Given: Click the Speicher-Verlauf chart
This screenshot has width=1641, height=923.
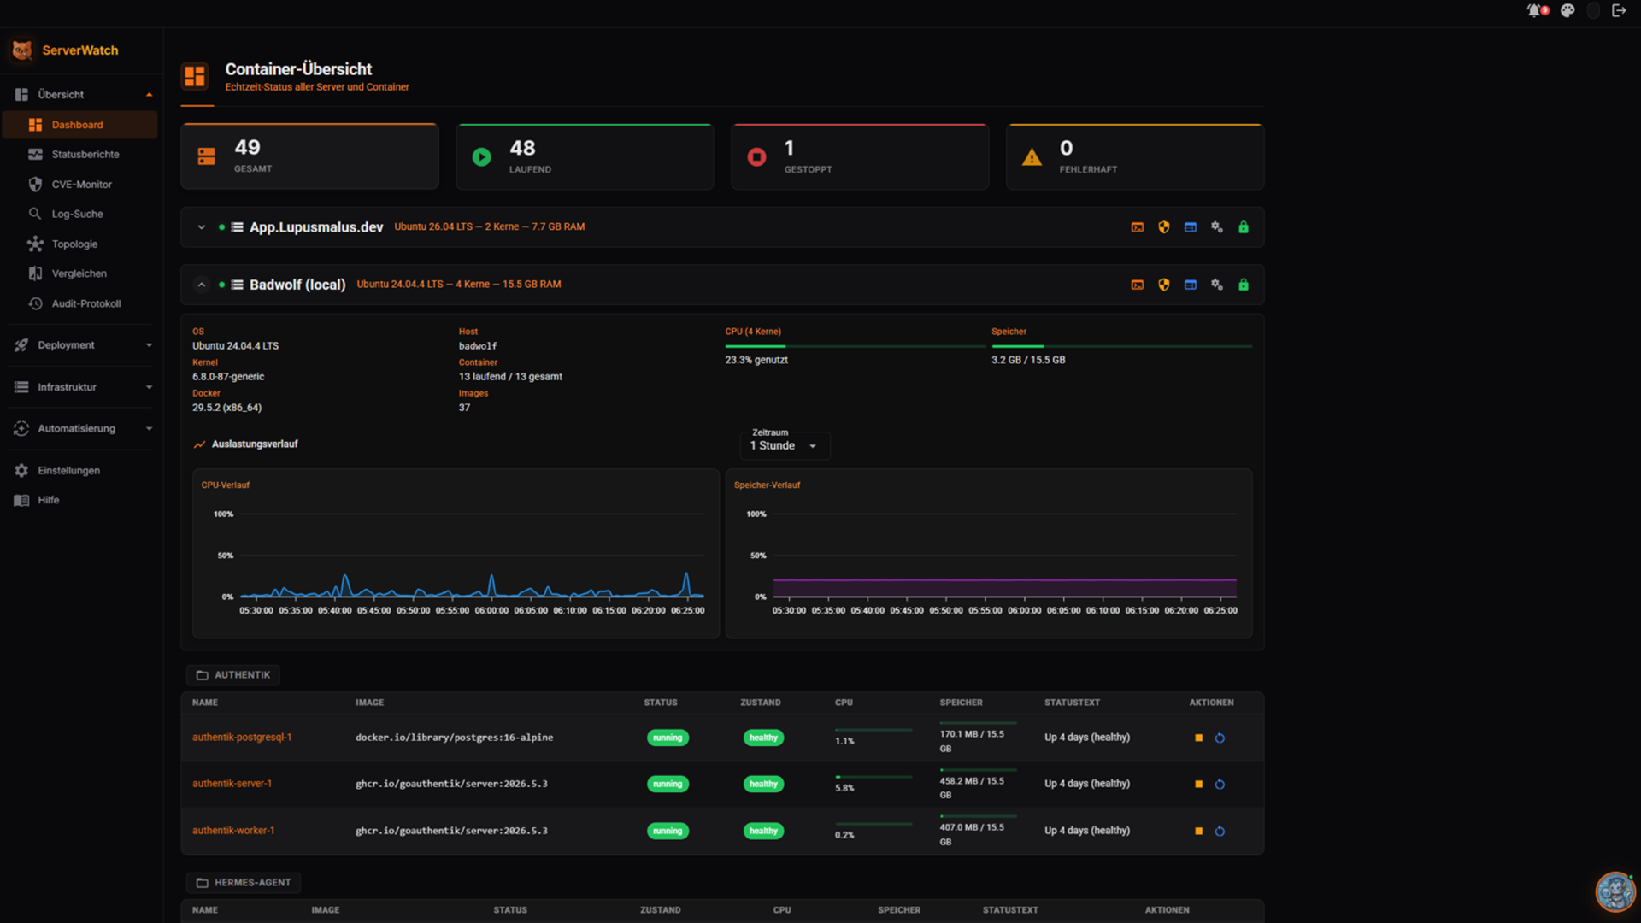Looking at the screenshot, I should [x=989, y=553].
